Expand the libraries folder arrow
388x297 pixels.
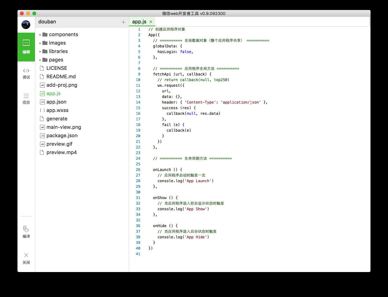40,51
